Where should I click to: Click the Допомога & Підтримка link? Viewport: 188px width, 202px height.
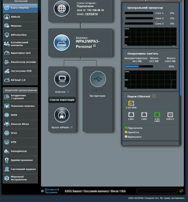[52, 191]
